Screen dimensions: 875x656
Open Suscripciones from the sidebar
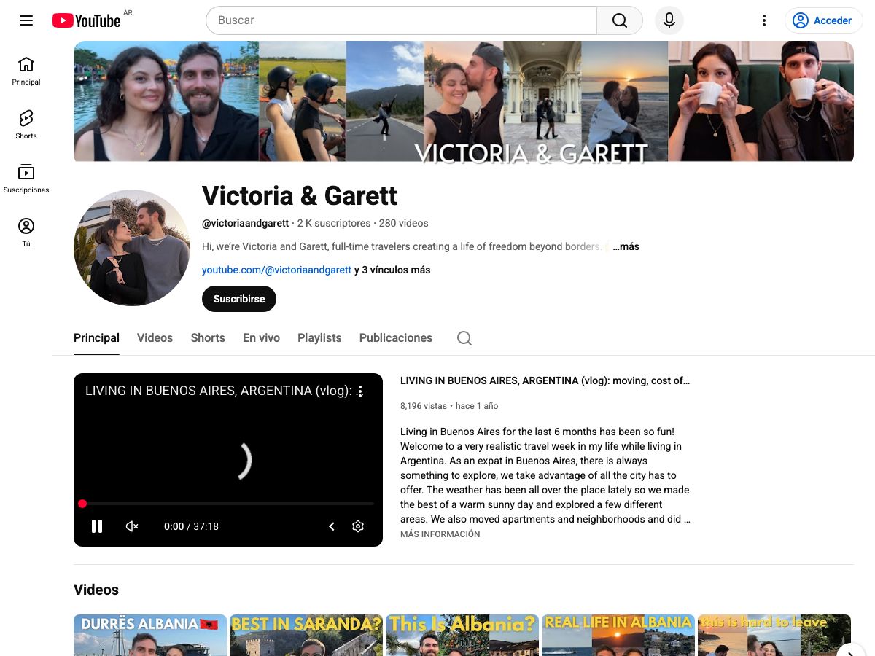[x=26, y=177]
